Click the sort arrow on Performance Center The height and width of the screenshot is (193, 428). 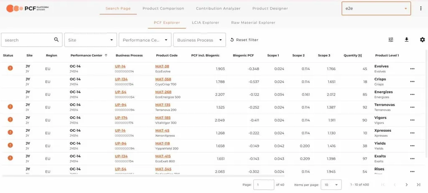[x=106, y=55]
